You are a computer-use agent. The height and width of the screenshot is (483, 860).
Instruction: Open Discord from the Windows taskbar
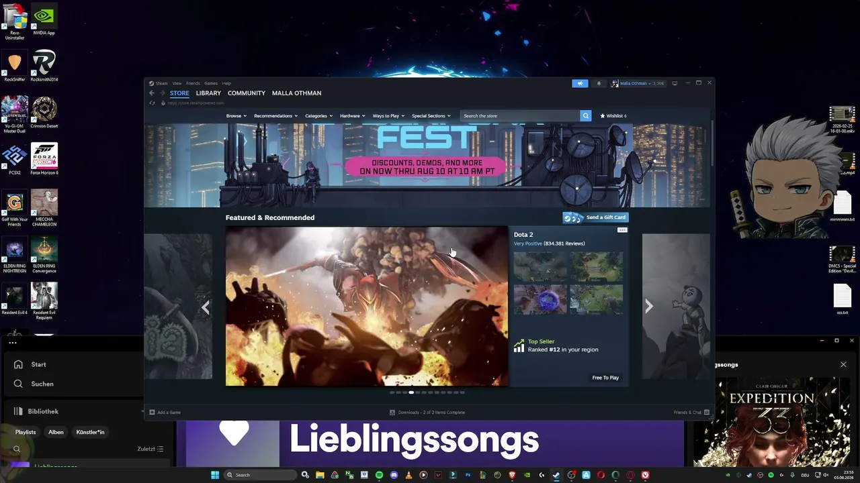tap(394, 475)
